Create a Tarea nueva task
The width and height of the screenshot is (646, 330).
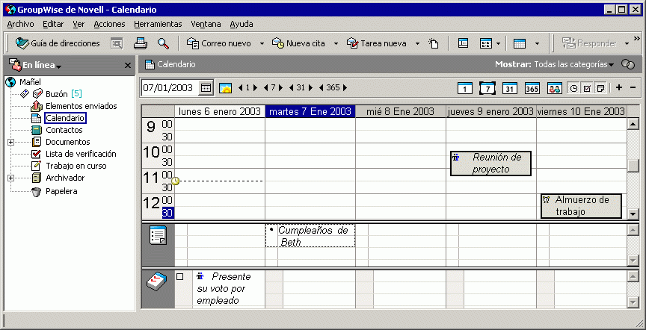377,43
